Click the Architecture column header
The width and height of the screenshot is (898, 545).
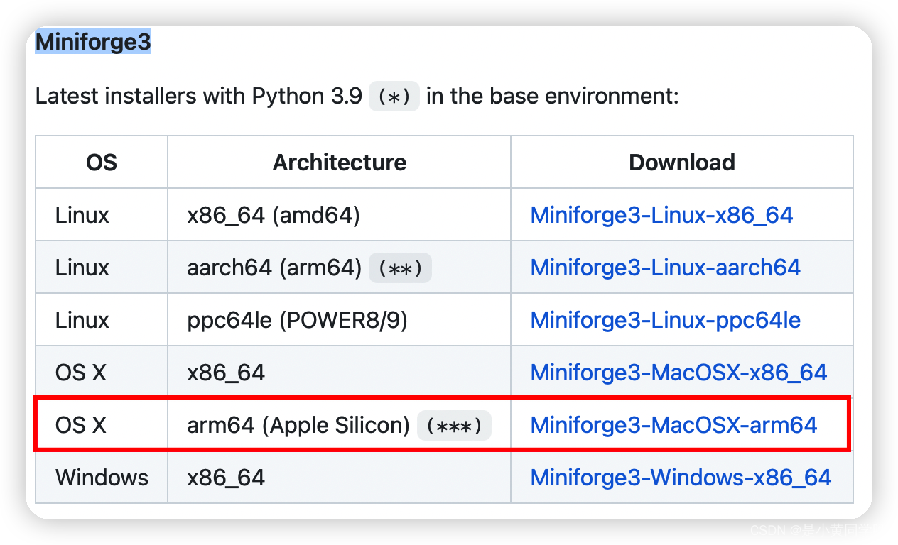coord(340,163)
